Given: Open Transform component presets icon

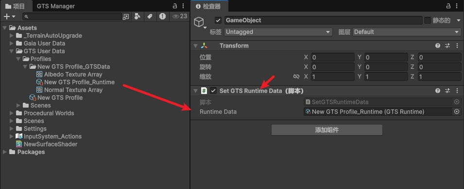Looking at the screenshot, I should point(447,46).
